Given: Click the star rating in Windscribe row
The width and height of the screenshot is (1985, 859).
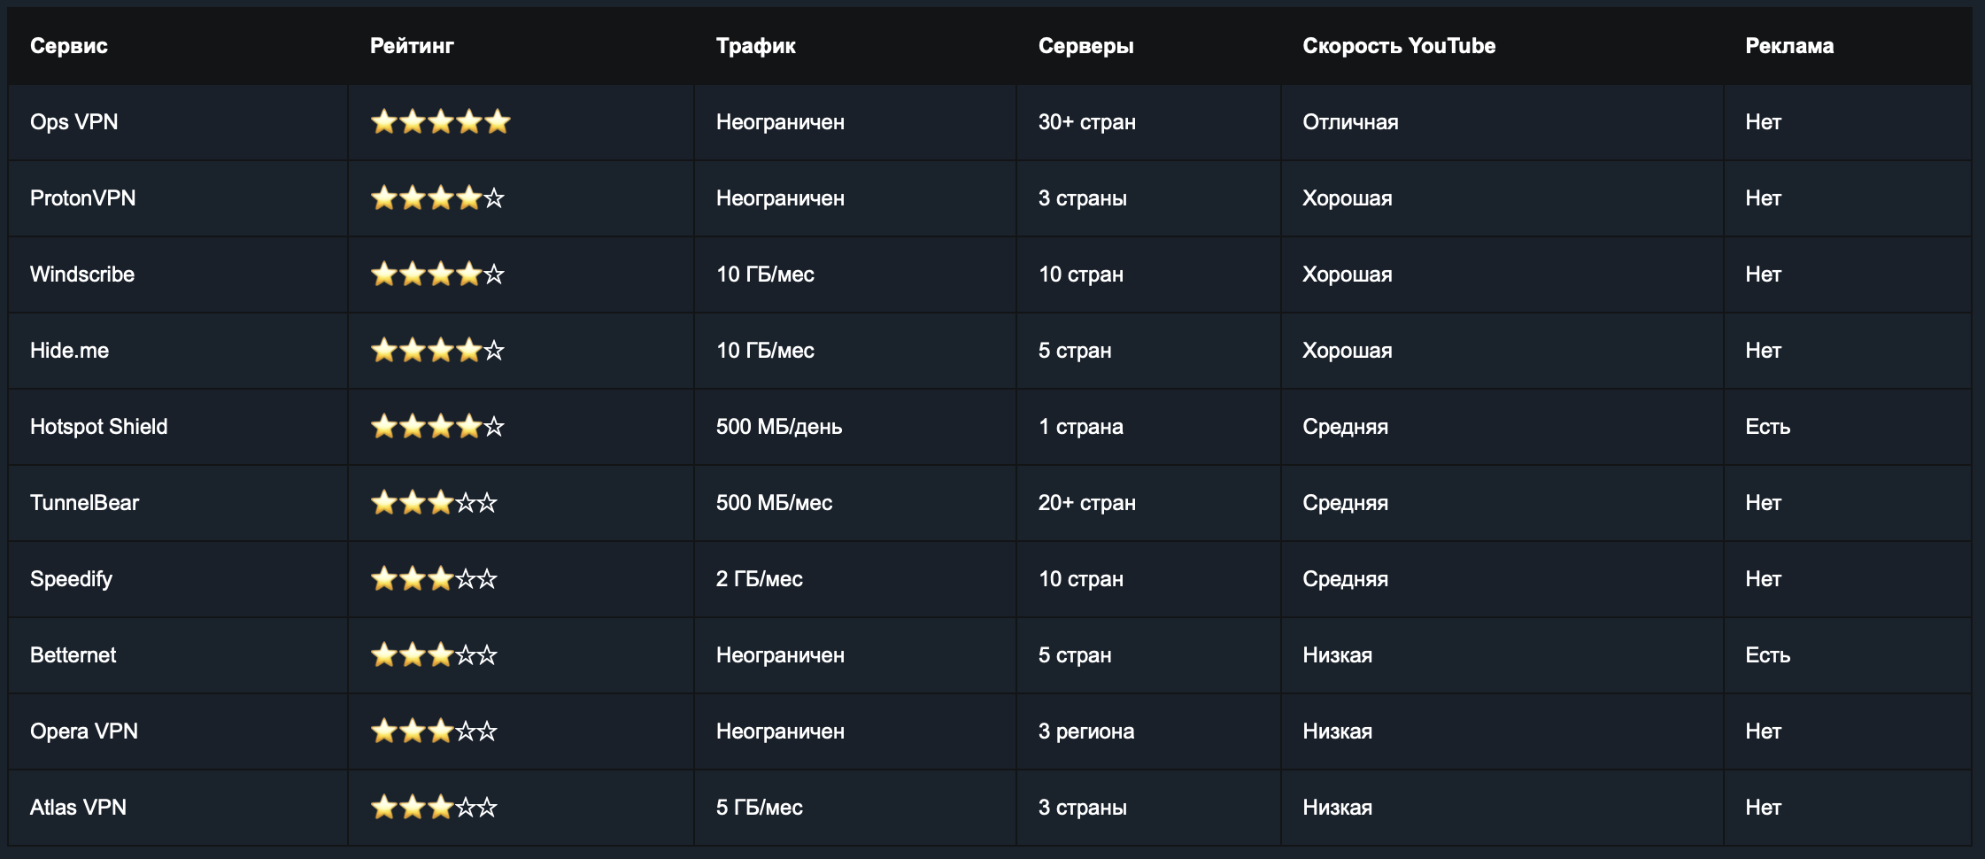Looking at the screenshot, I should coord(437,274).
